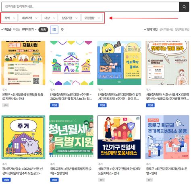The height and width of the screenshot is (184, 191).
Task: Click 상시 badge under 성북구청 card
Action: (x=102, y=180)
